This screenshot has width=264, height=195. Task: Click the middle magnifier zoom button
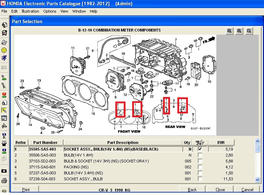[x=239, y=31]
